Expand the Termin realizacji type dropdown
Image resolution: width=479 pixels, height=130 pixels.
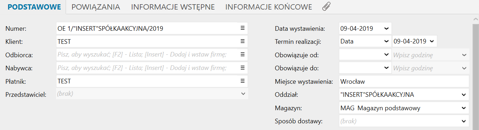tap(386, 41)
